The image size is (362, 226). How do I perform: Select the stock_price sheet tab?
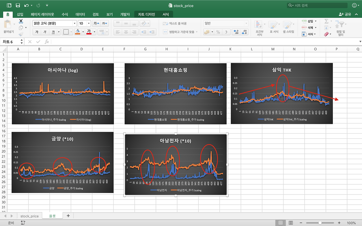click(x=29, y=216)
